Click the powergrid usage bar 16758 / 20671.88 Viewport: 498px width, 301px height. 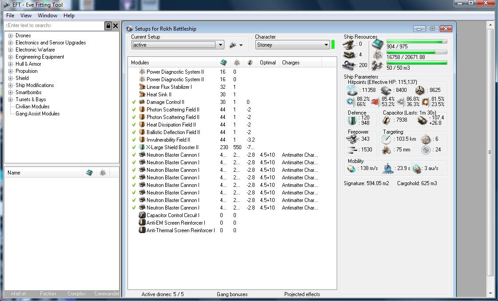(417, 52)
